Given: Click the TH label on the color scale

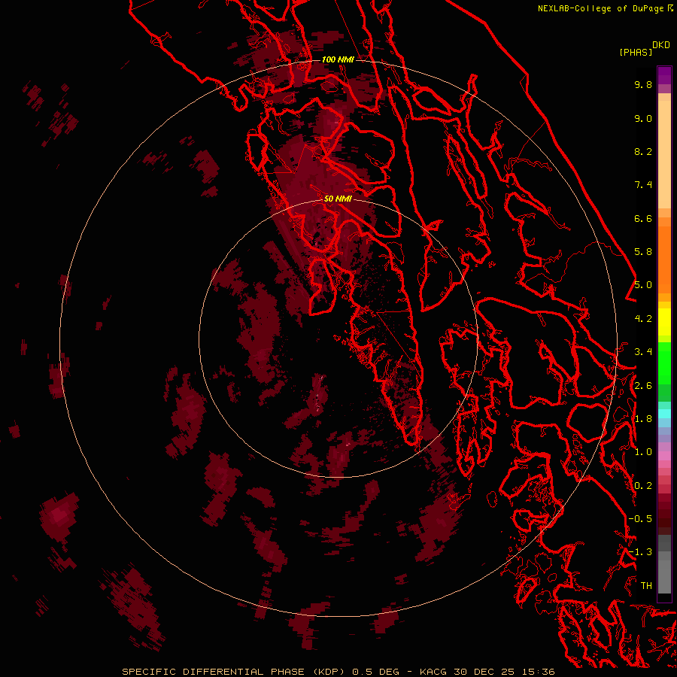Looking at the screenshot, I should 646,586.
